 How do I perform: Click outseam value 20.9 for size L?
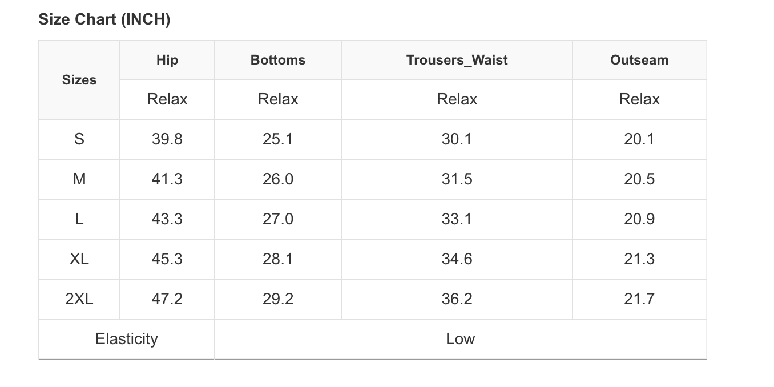click(639, 219)
